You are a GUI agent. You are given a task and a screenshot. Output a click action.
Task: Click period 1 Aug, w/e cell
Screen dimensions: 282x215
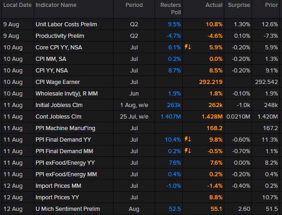[134, 105]
